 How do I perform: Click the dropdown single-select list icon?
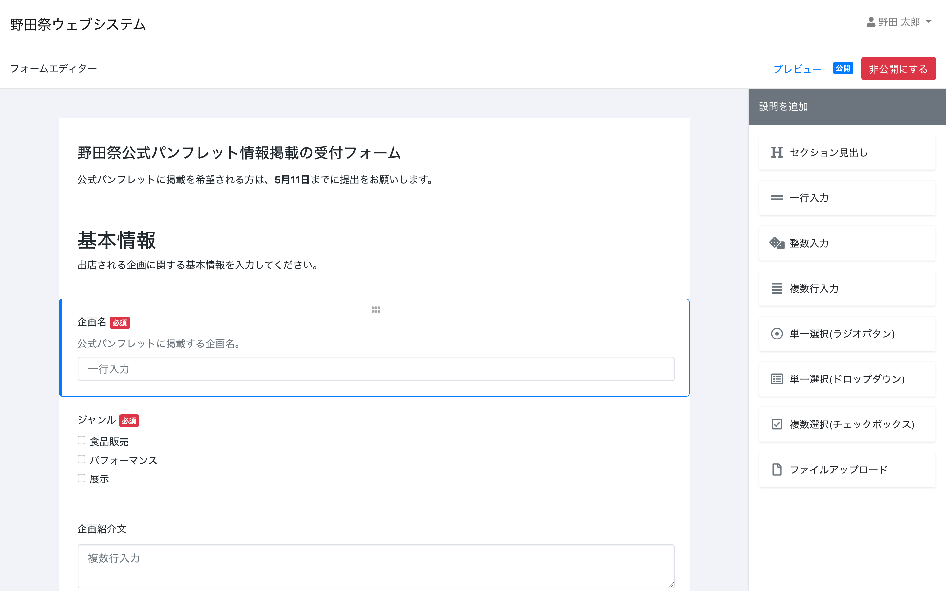tap(777, 379)
